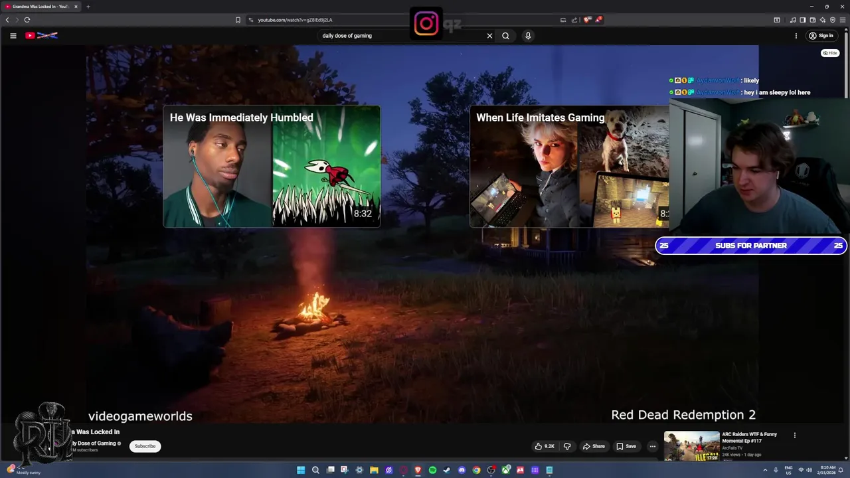Image resolution: width=850 pixels, height=478 pixels.
Task: Open options menu for ARC Raiders video
Action: click(x=795, y=436)
